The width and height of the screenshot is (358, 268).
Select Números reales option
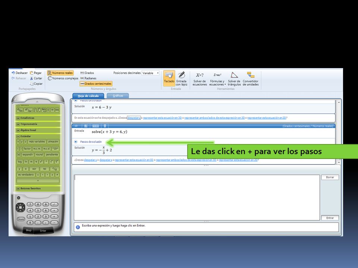click(60, 73)
